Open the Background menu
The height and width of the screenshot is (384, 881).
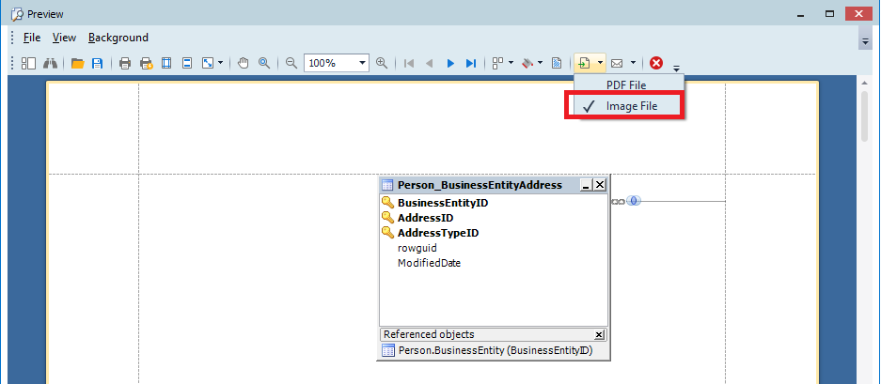coord(118,38)
